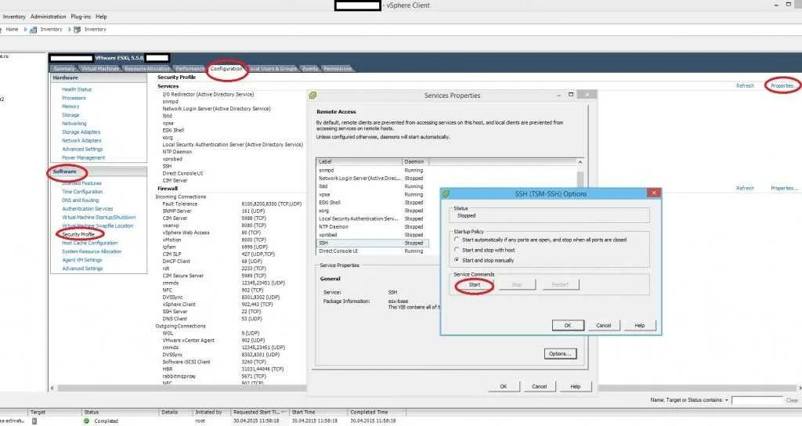Click the tasks filter text field
This screenshot has height=426, width=802.
757,400
